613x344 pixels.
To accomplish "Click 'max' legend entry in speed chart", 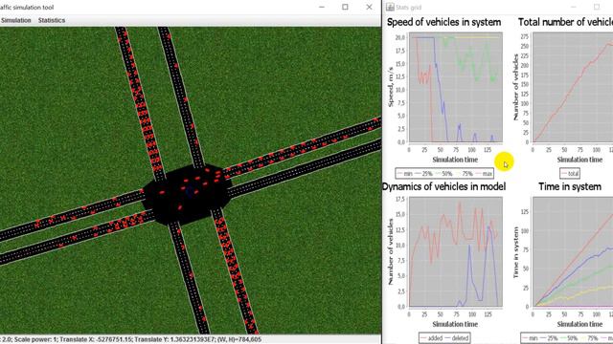I will 484,174.
